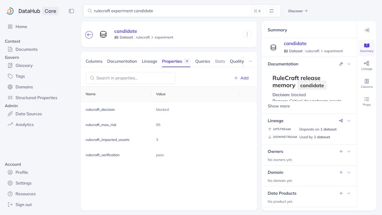Switch to the Lineage tab
Screen dimensions: 382x215
coord(150,61)
